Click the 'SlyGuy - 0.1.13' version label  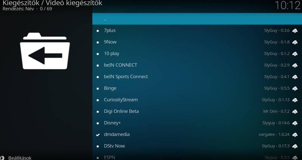tap(276, 100)
